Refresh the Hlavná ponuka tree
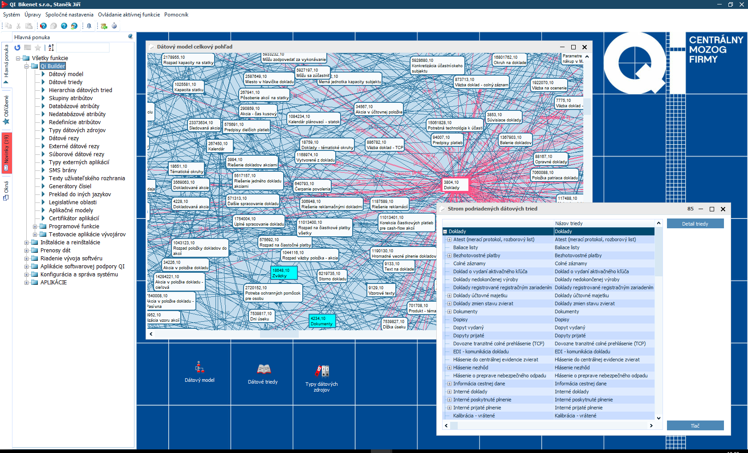Screen dimensions: 748x453 (17, 48)
